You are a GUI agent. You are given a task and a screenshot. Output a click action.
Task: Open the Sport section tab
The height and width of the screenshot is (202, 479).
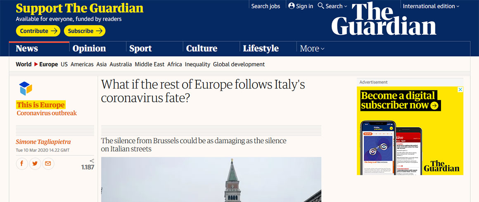point(140,49)
